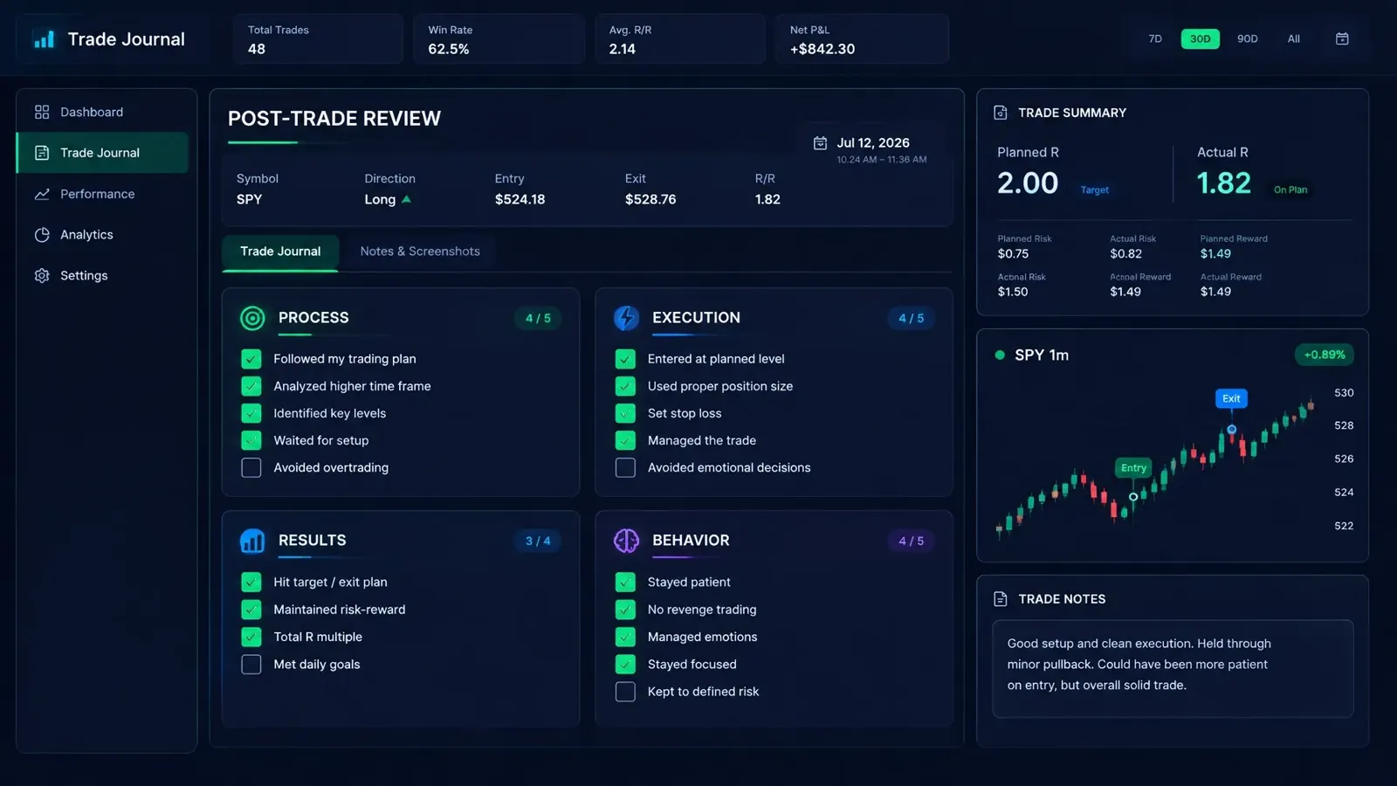Open Settings via the gear icon
Screen dimensions: 1397x786
pyautogui.click(x=42, y=275)
